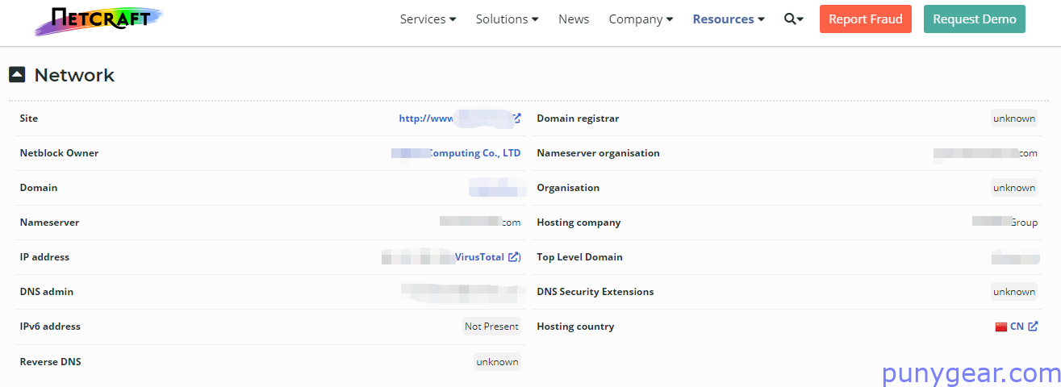Click the Report Fraud button

[x=866, y=19]
